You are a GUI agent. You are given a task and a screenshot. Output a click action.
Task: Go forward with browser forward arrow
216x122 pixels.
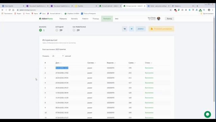point(6,10)
